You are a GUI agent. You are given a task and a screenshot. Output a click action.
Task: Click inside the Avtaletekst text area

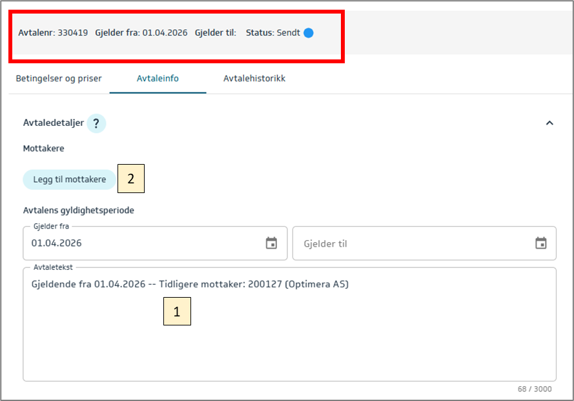tap(289, 336)
